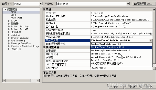Select the .NET 目标框架版本 row
The image size is (156, 90).
(68, 64)
